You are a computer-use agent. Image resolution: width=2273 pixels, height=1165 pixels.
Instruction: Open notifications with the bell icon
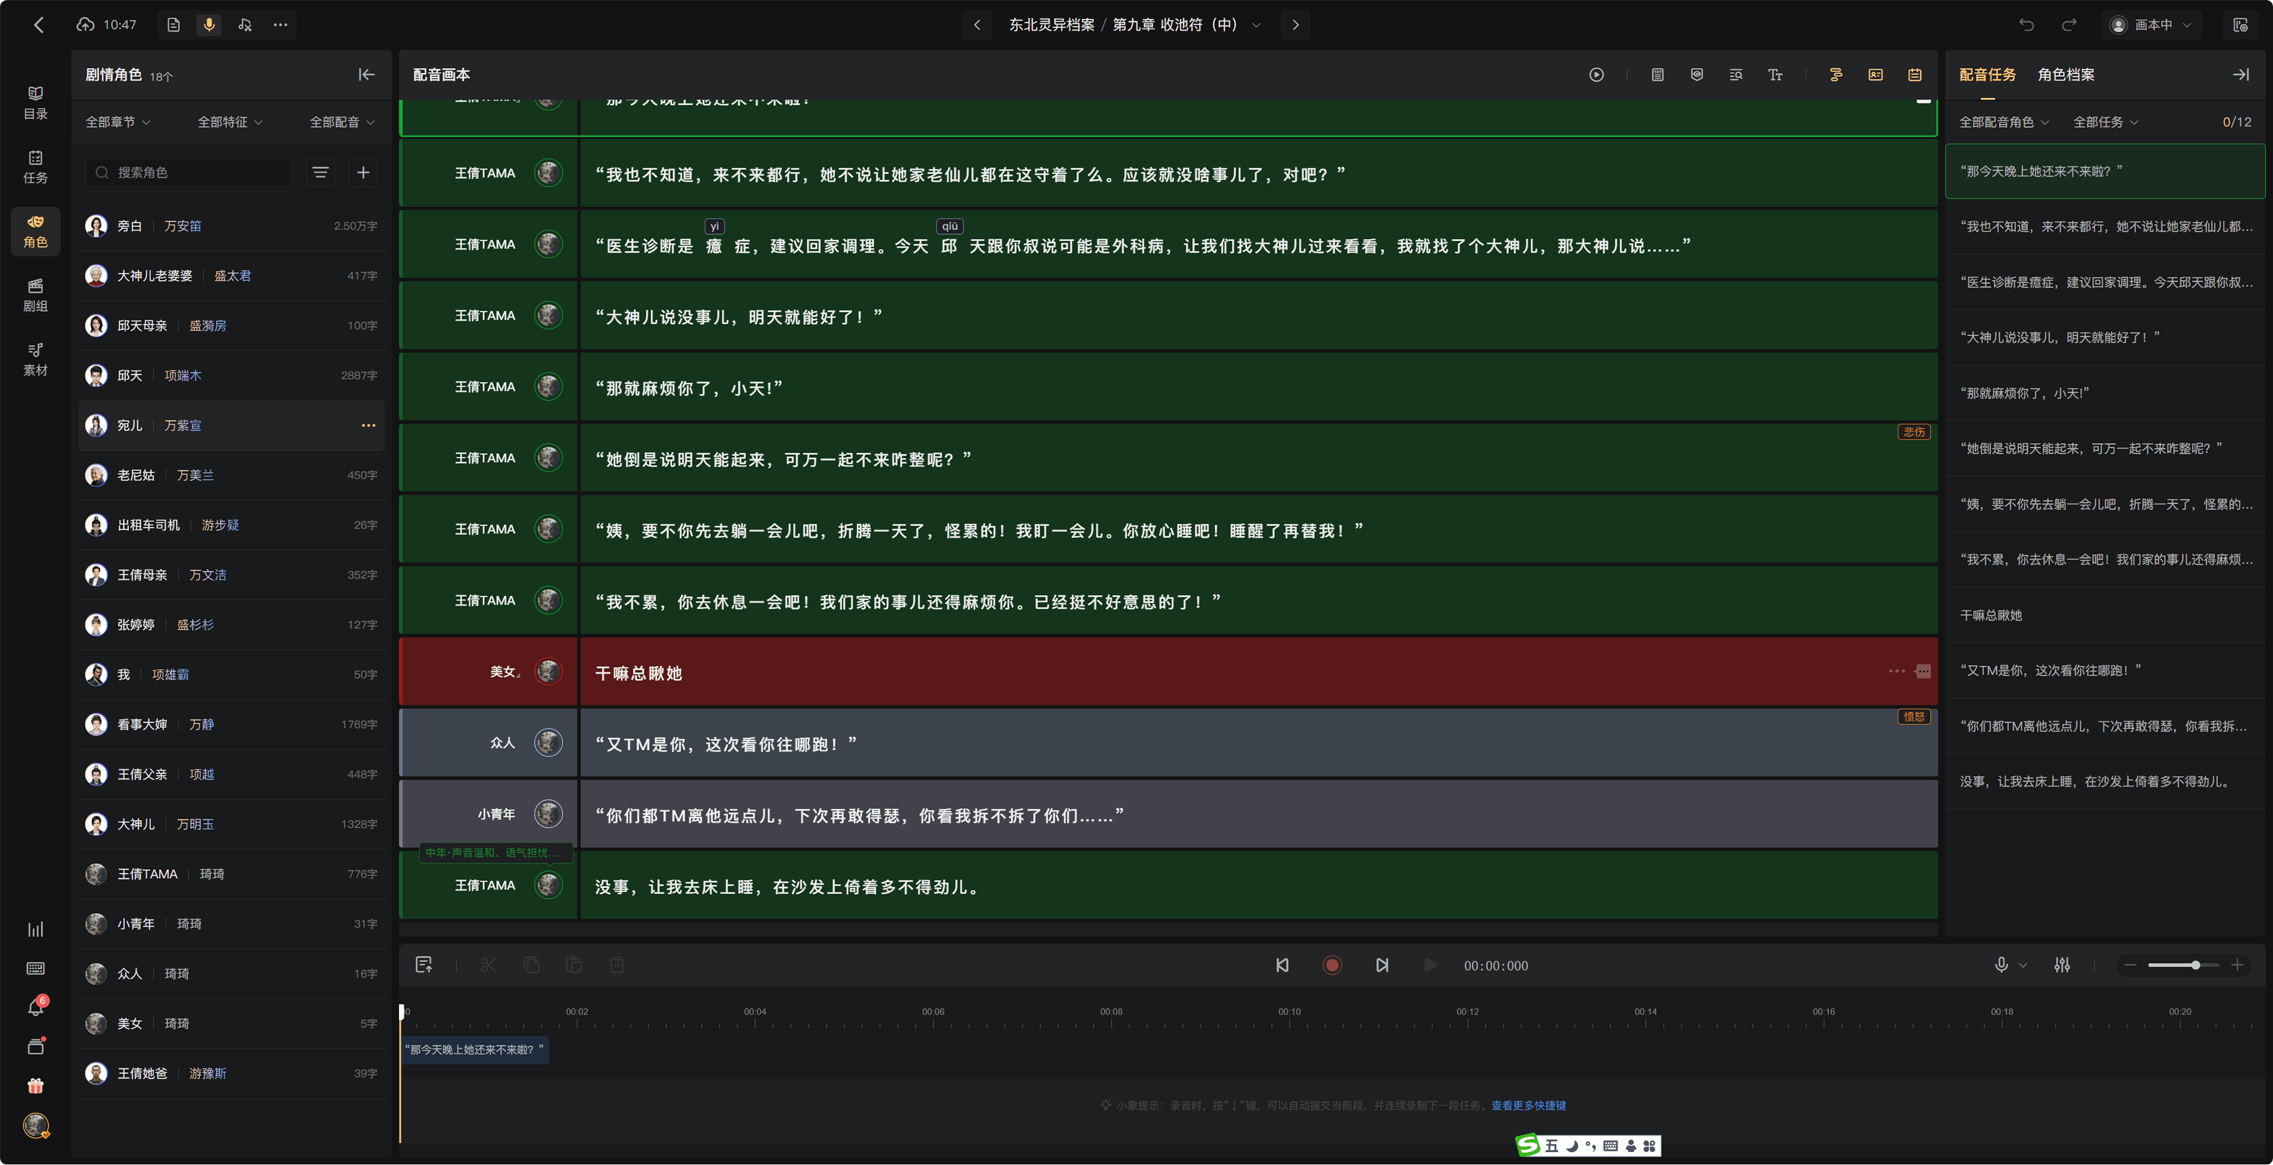coord(36,1007)
